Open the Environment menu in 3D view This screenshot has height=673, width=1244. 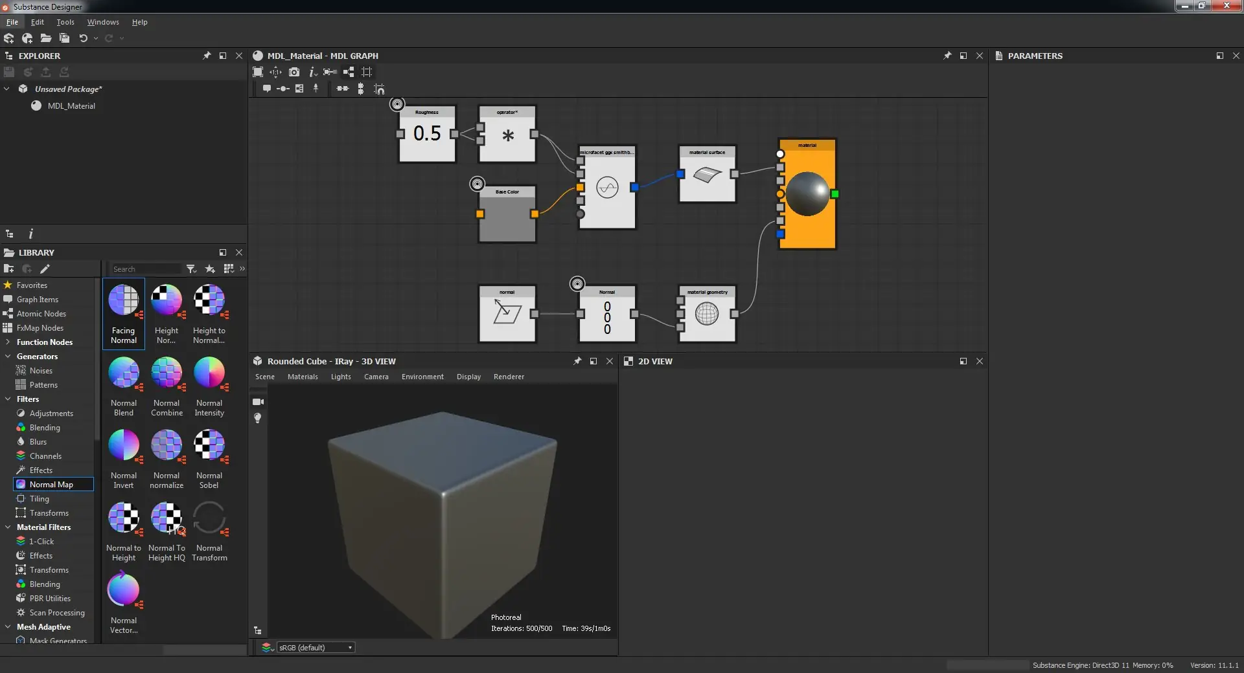tap(422, 377)
